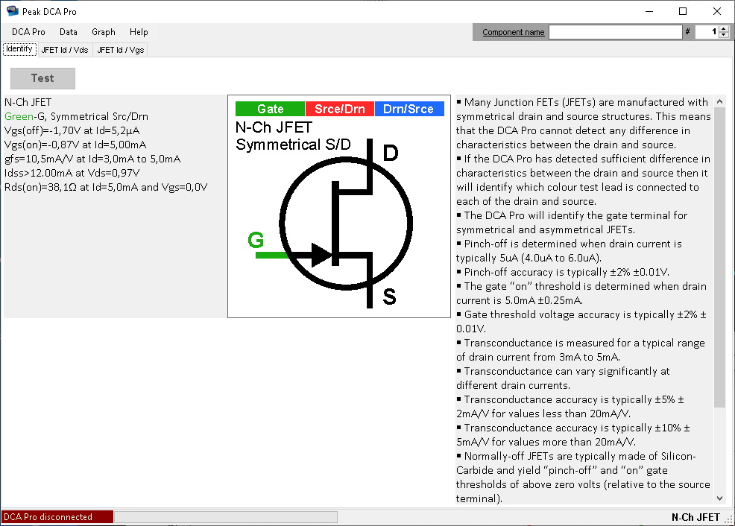Click into the Component name text field

(x=615, y=32)
